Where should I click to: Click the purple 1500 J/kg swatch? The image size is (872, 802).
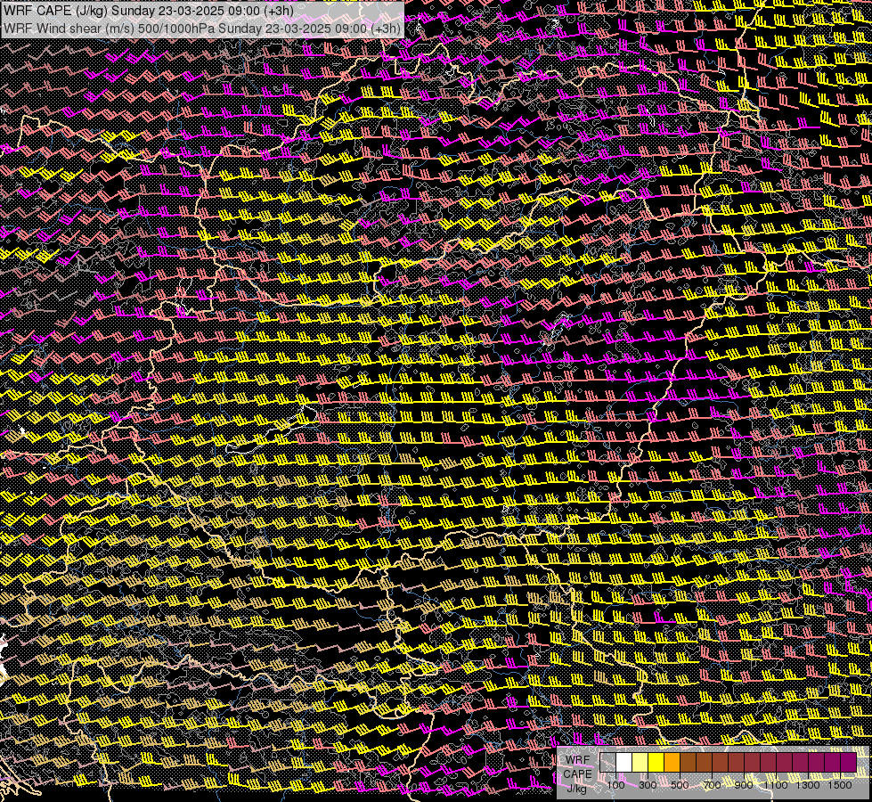849,763
